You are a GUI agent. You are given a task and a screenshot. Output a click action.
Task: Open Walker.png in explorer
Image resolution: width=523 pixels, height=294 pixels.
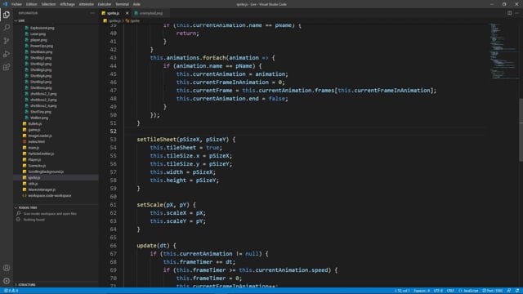[39, 118]
